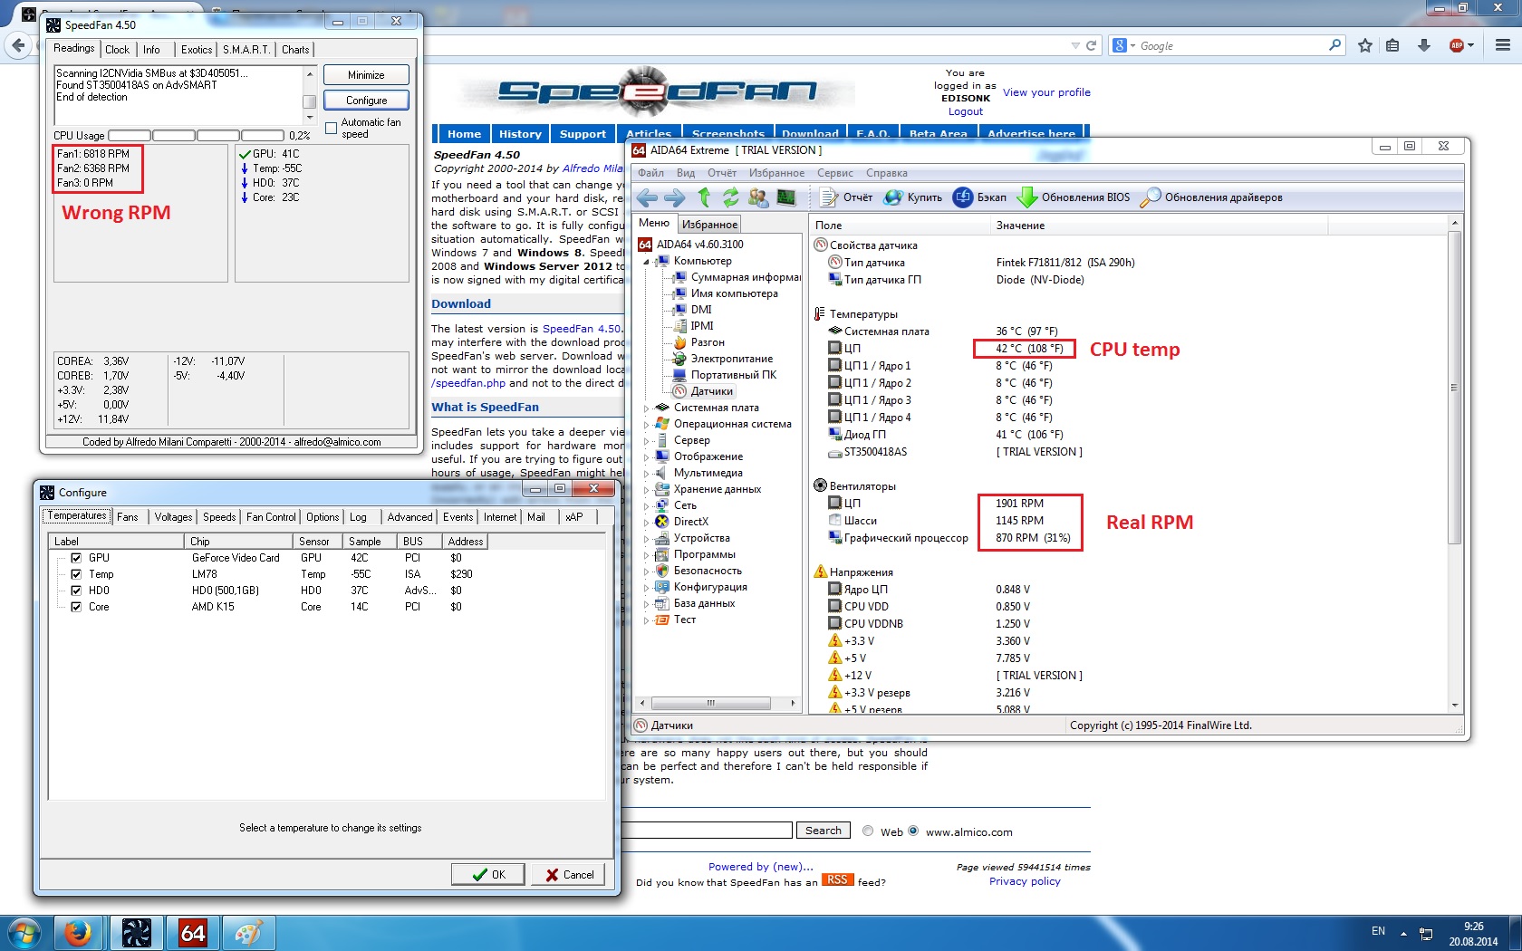Toggle the HD0 temperature checkbox
This screenshot has width=1522, height=951.
(x=76, y=591)
